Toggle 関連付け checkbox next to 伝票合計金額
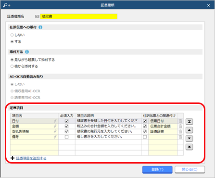 (x=145, y=126)
